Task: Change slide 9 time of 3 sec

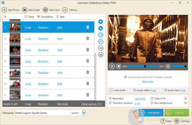Action: click(x=28, y=73)
